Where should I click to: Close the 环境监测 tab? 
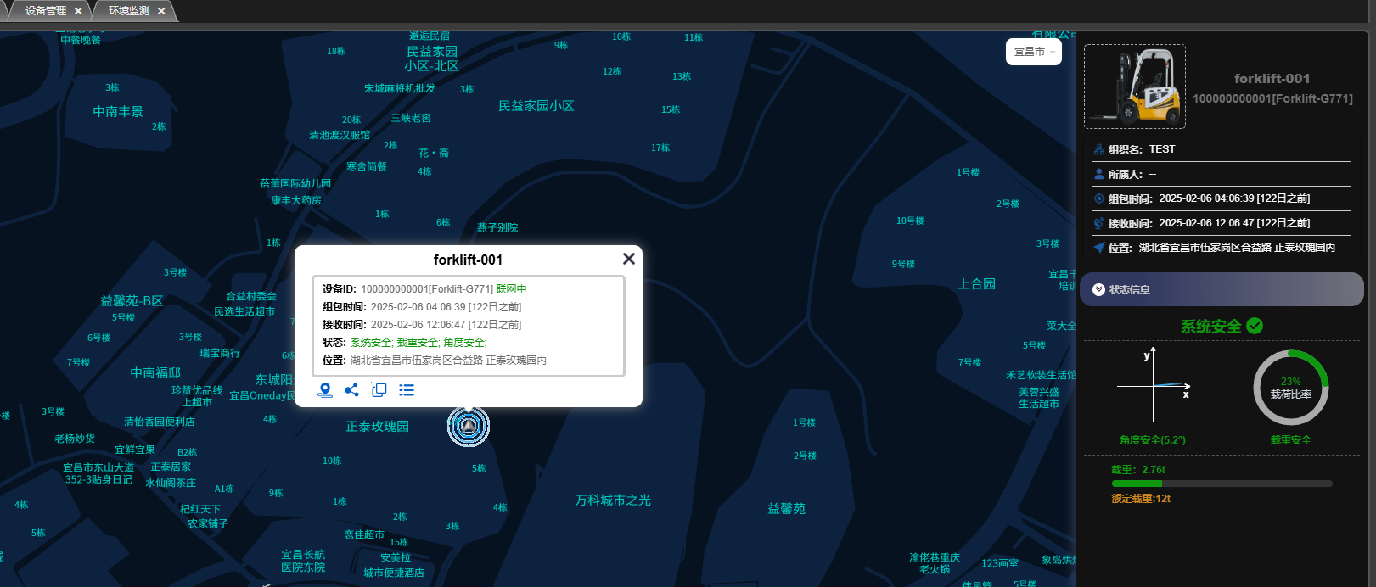pos(161,11)
